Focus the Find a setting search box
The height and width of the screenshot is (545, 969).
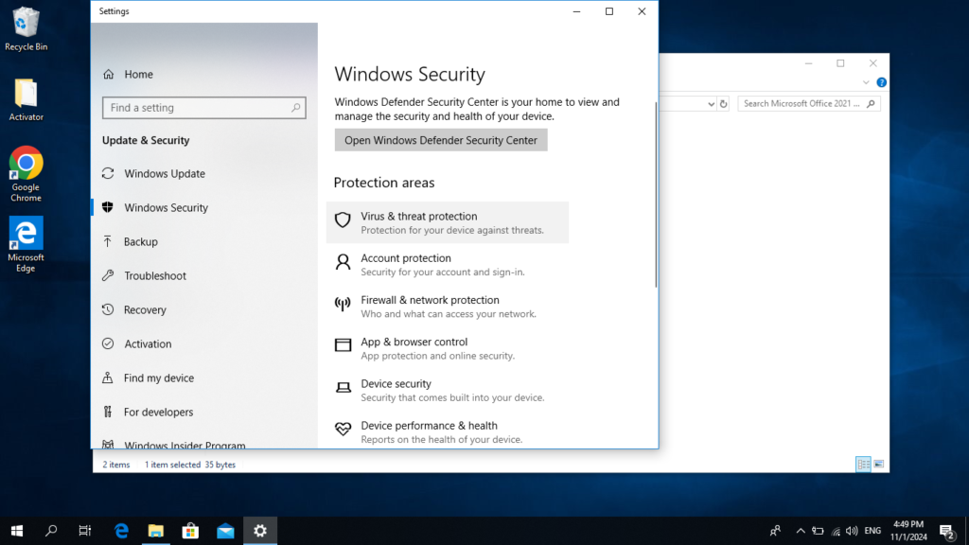coord(204,108)
